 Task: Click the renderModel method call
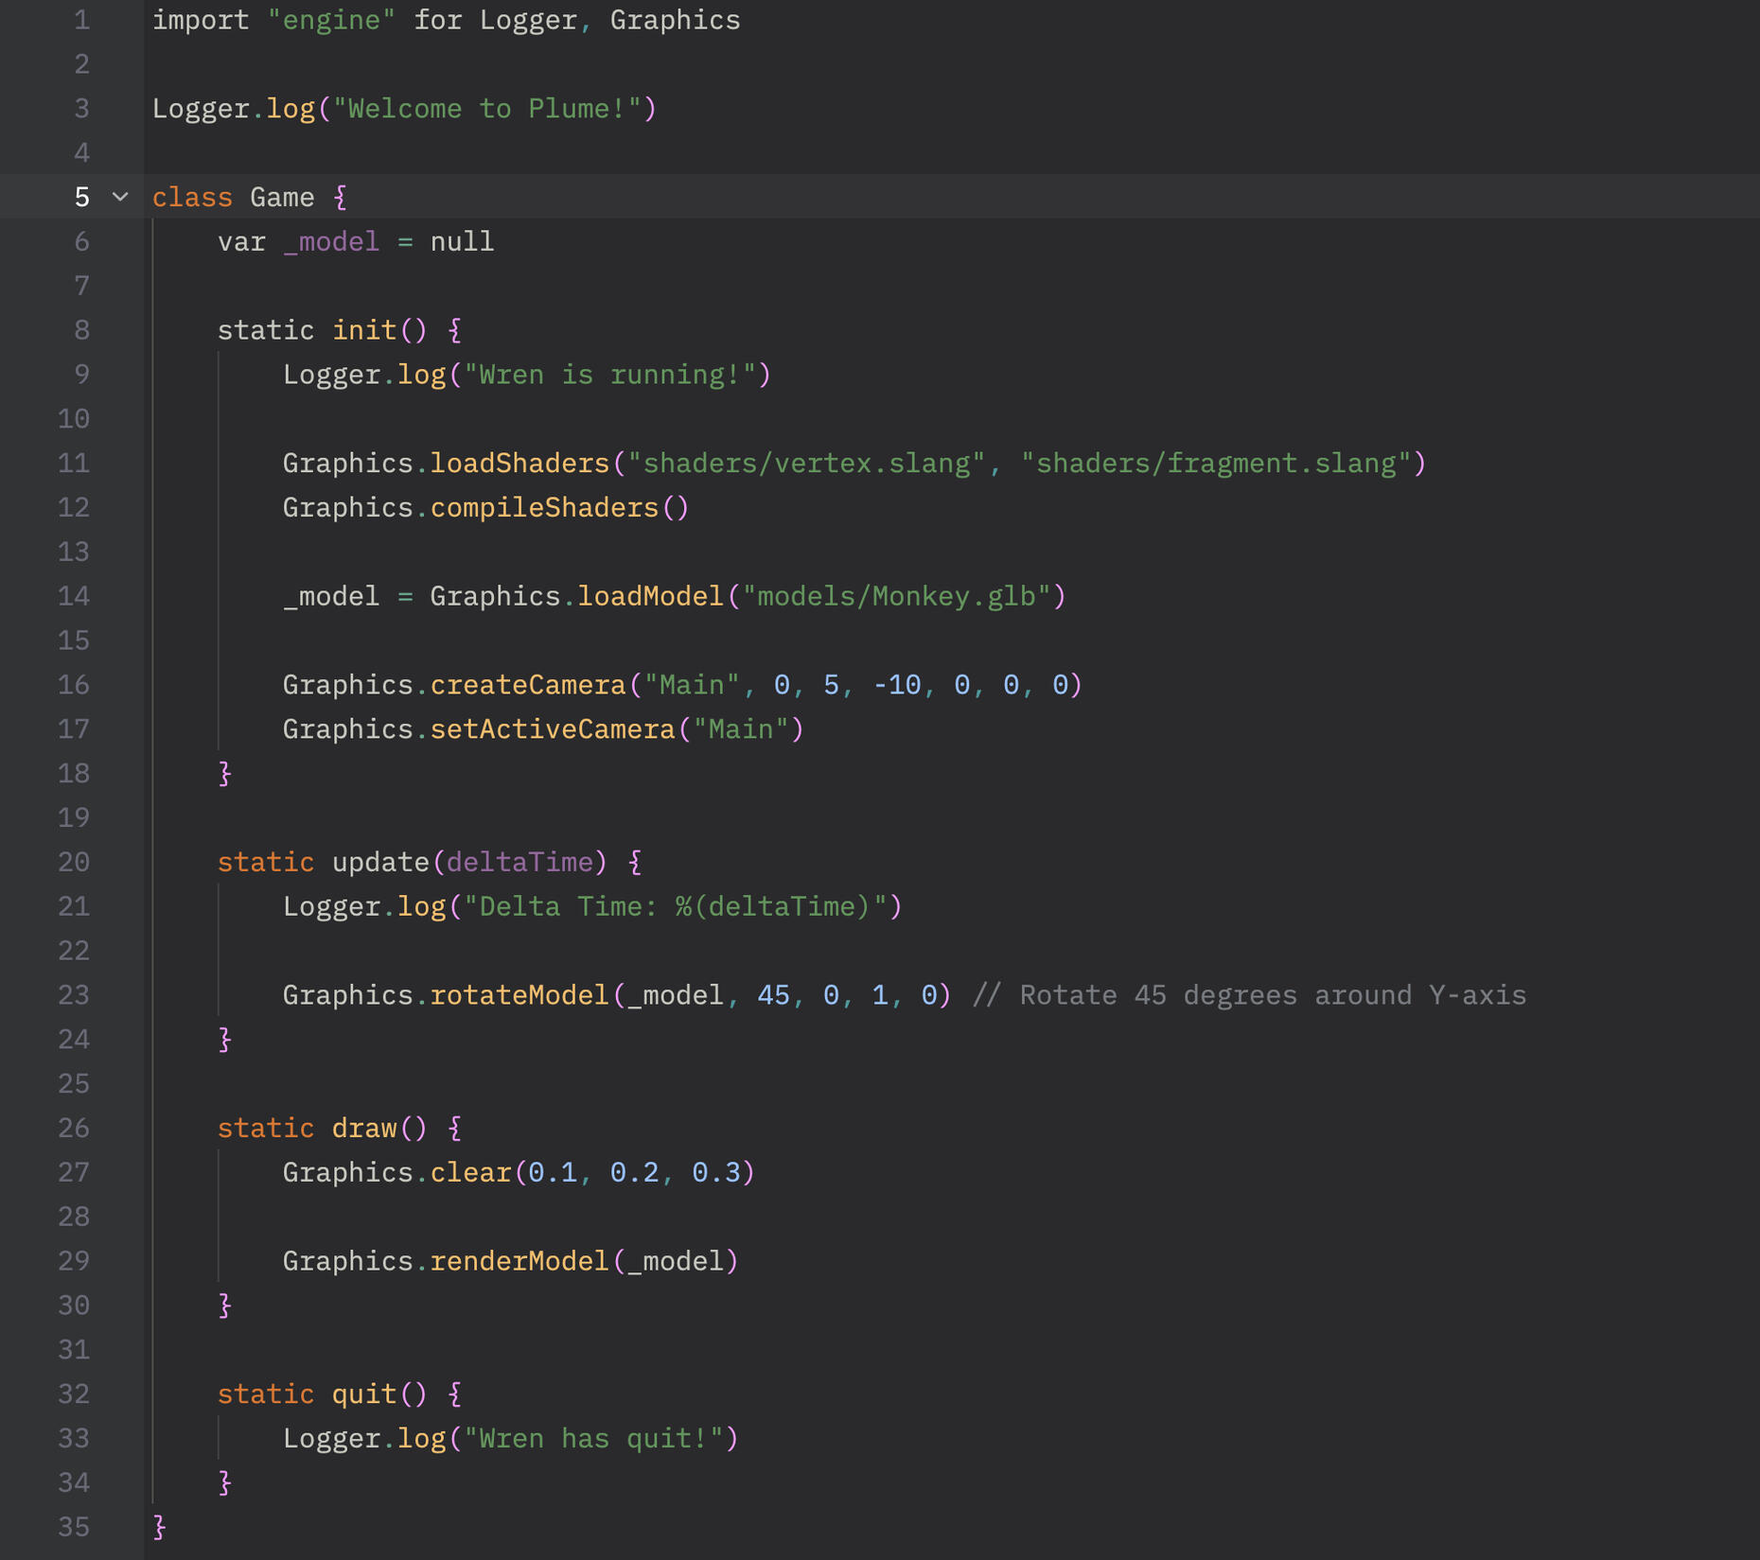(519, 1261)
